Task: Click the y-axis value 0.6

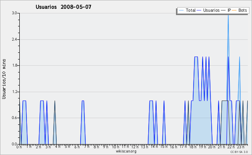Action: (x=14, y=118)
